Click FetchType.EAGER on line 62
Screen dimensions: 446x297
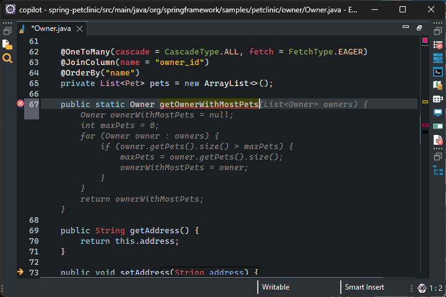325,52
